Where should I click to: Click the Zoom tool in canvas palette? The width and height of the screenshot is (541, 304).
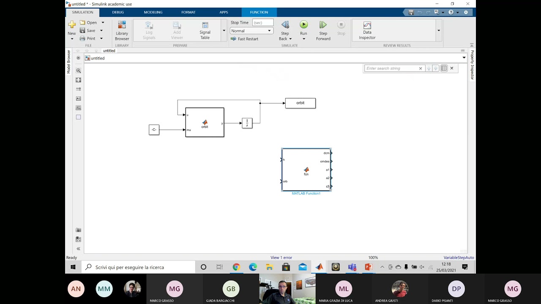[x=78, y=71]
